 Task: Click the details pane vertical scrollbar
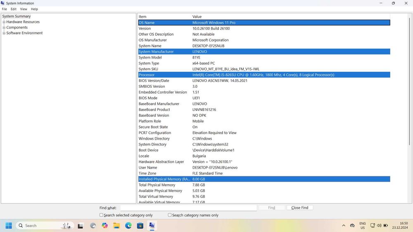pyautogui.click(x=409, y=82)
